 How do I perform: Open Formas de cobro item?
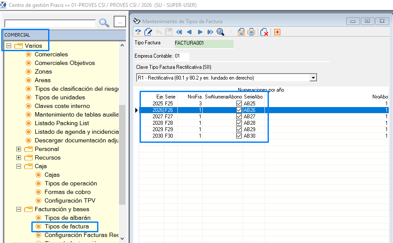[x=67, y=192]
